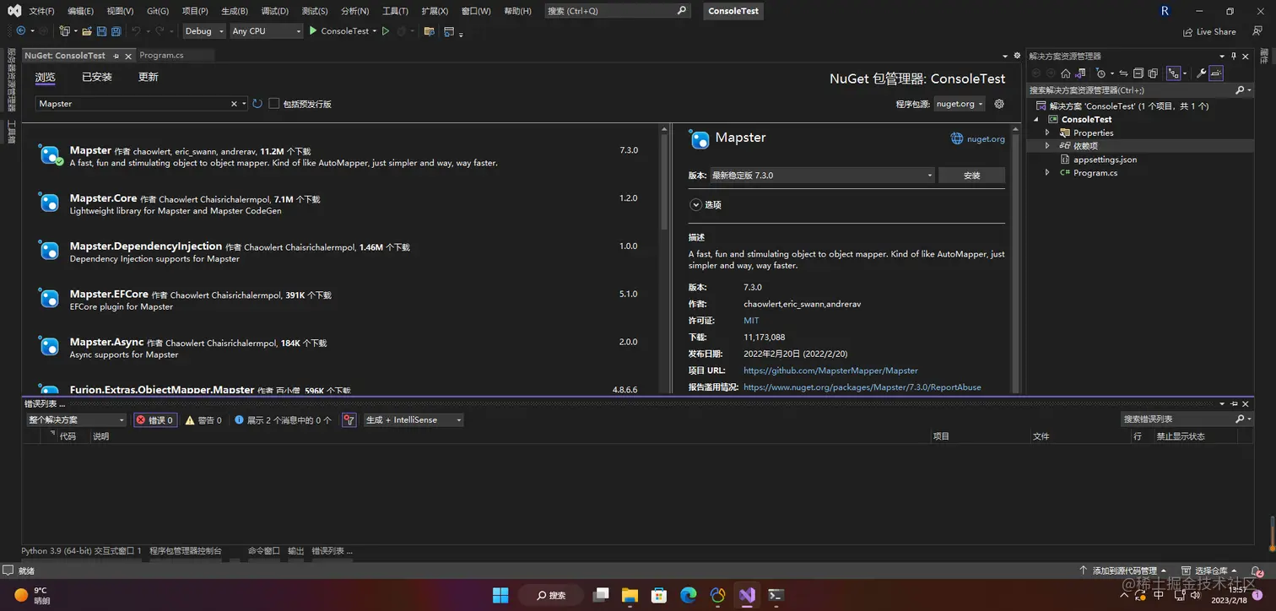
Task: Click the outlined start without debugging arrow
Action: [x=386, y=31]
